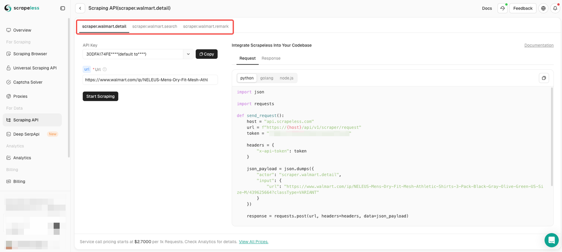Click the Url input field

point(150,80)
